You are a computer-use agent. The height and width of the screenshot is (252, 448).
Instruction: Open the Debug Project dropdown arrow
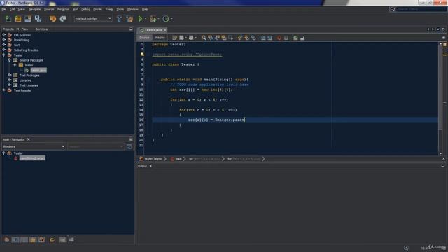(159, 19)
